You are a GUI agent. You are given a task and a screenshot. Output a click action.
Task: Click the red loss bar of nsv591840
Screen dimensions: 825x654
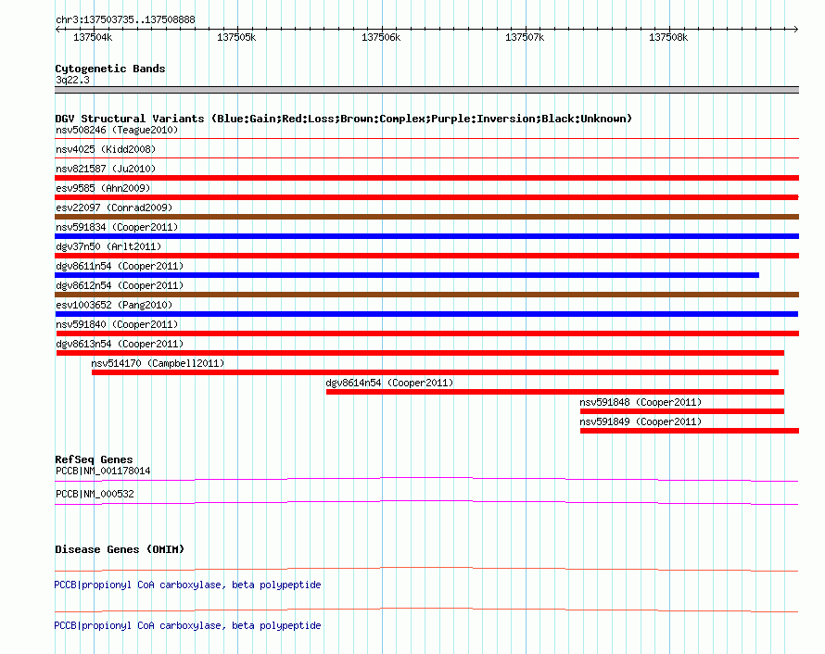(x=427, y=333)
